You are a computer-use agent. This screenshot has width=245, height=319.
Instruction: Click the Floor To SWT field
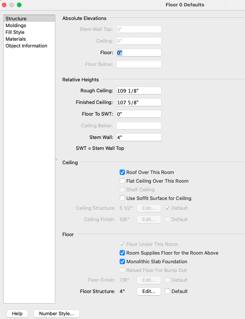[139, 114]
